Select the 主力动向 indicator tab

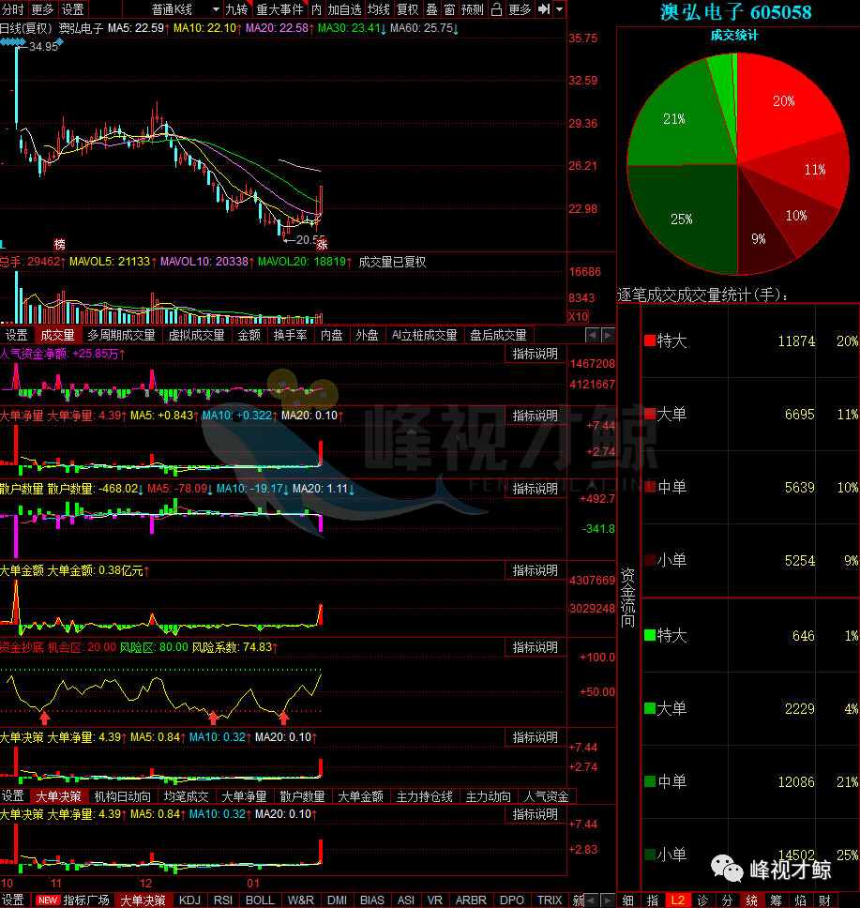489,796
